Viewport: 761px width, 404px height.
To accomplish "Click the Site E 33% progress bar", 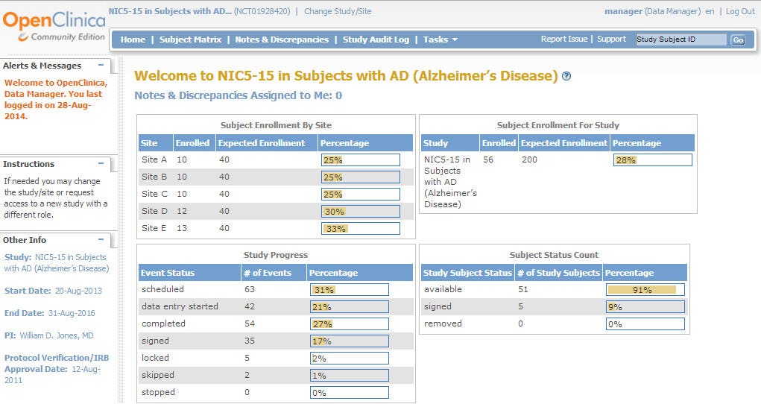I will pos(360,229).
